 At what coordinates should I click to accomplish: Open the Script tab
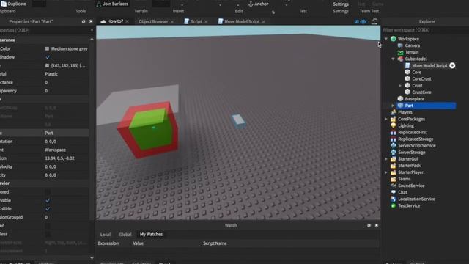(196, 21)
